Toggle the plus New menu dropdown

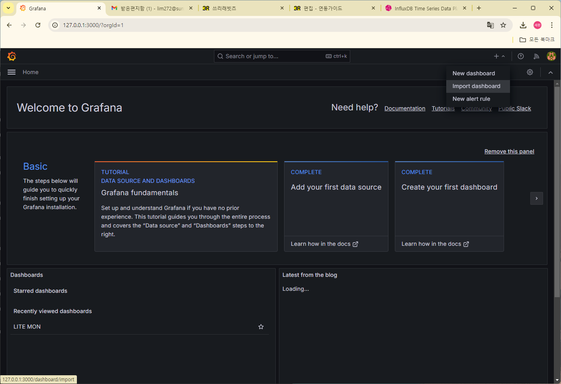click(500, 56)
